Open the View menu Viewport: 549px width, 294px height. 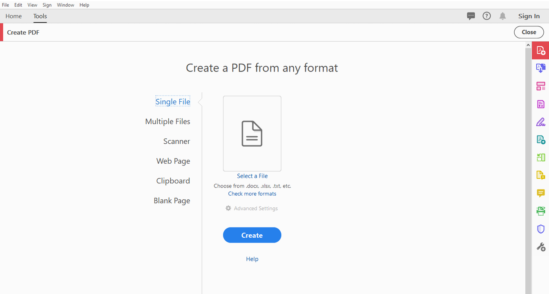(32, 5)
